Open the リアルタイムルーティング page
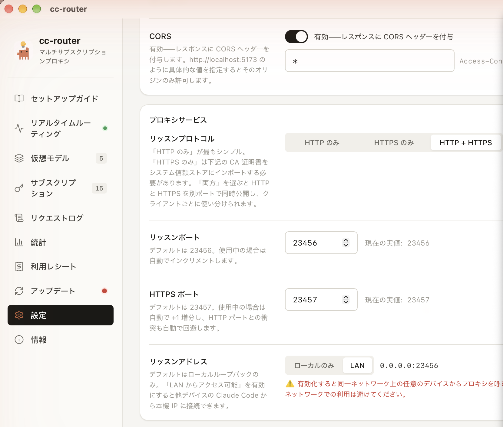Image resolution: width=503 pixels, height=427 pixels. [61, 128]
